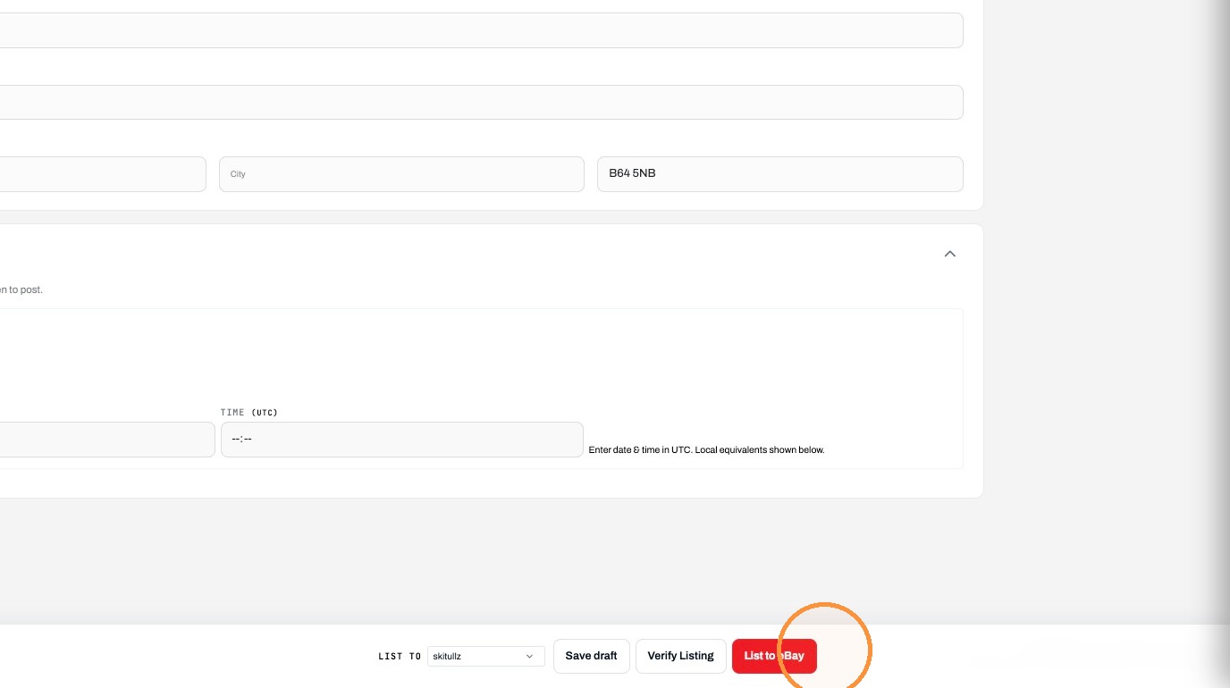Click the 'Enter date & time in UTC' hint
This screenshot has width=1230, height=688.
(x=706, y=449)
